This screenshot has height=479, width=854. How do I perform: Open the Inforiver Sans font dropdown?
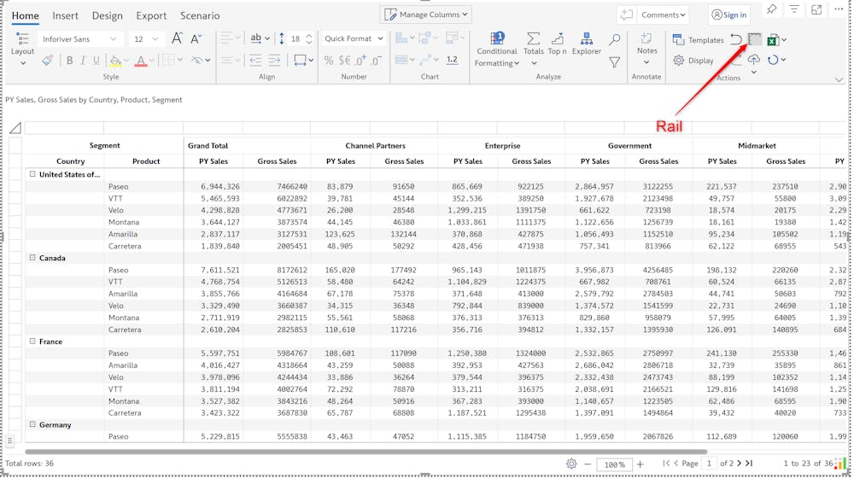pyautogui.click(x=79, y=39)
